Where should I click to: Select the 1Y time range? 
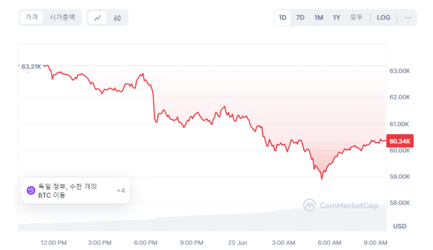pyautogui.click(x=336, y=18)
